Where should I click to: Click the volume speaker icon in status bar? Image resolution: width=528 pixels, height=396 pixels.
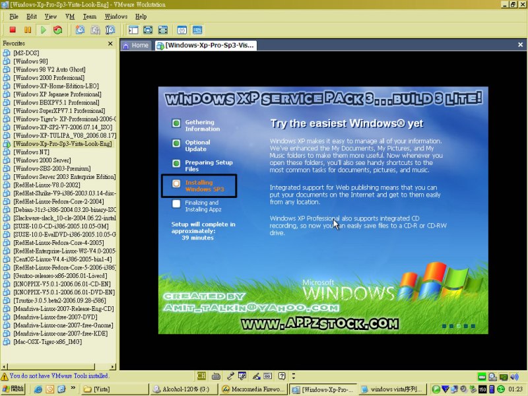pyautogui.click(x=514, y=377)
